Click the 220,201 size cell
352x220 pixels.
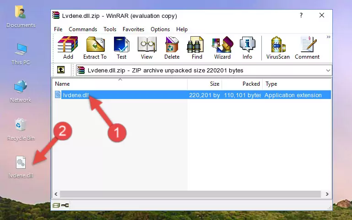204,95
